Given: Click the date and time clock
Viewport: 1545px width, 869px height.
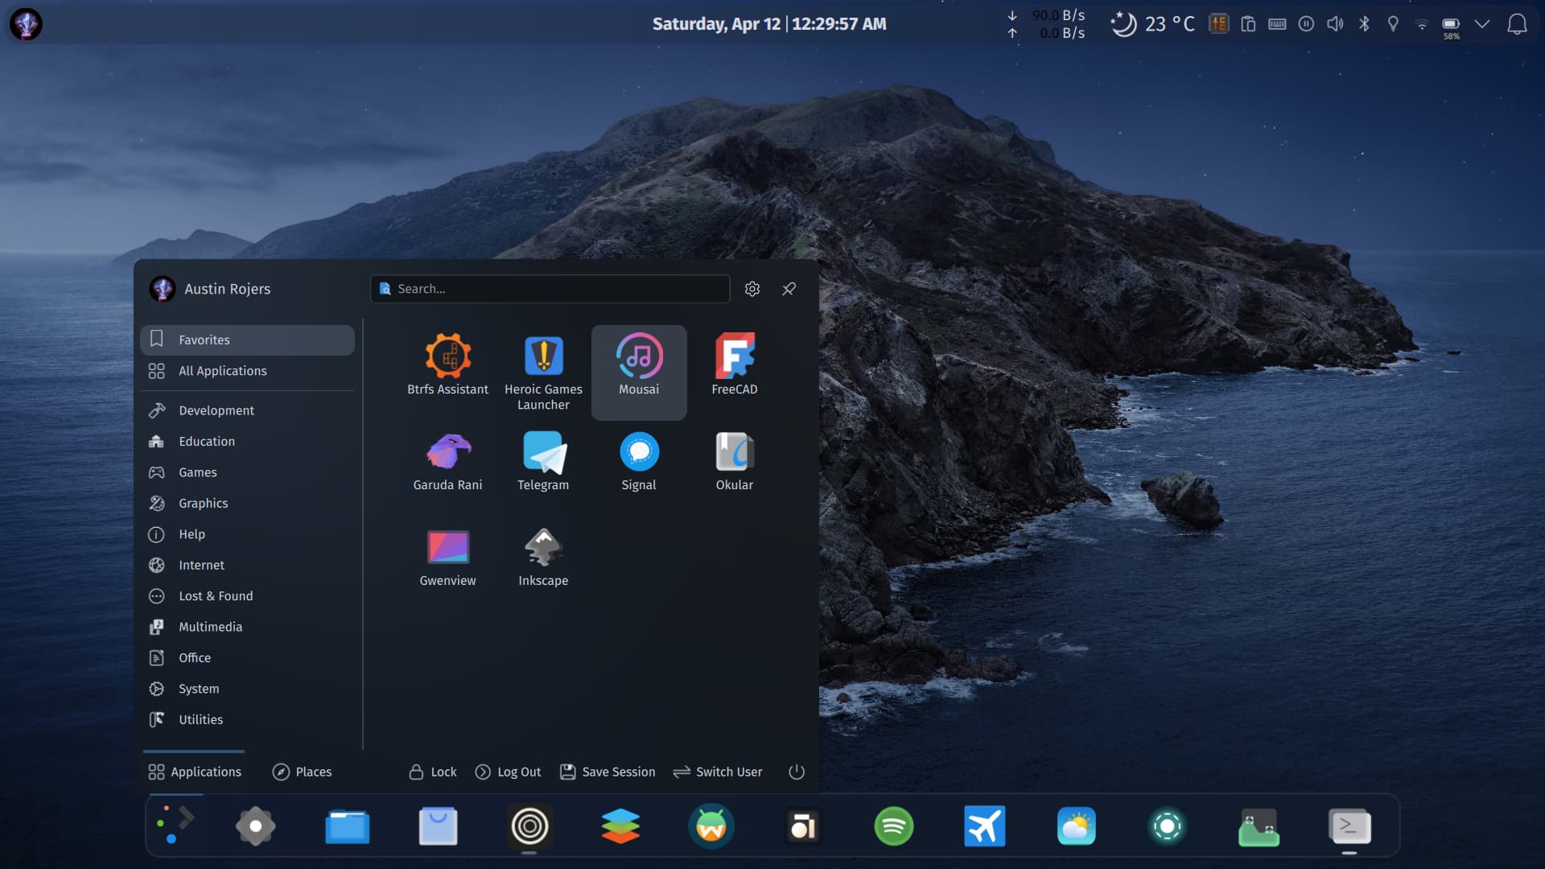Looking at the screenshot, I should [769, 24].
